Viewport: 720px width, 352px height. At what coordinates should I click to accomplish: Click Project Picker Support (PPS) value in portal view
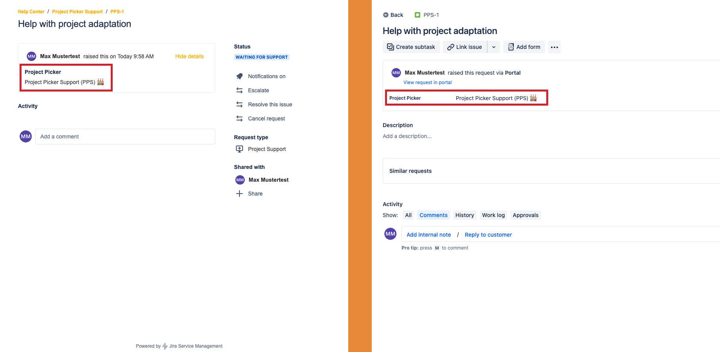pos(64,82)
